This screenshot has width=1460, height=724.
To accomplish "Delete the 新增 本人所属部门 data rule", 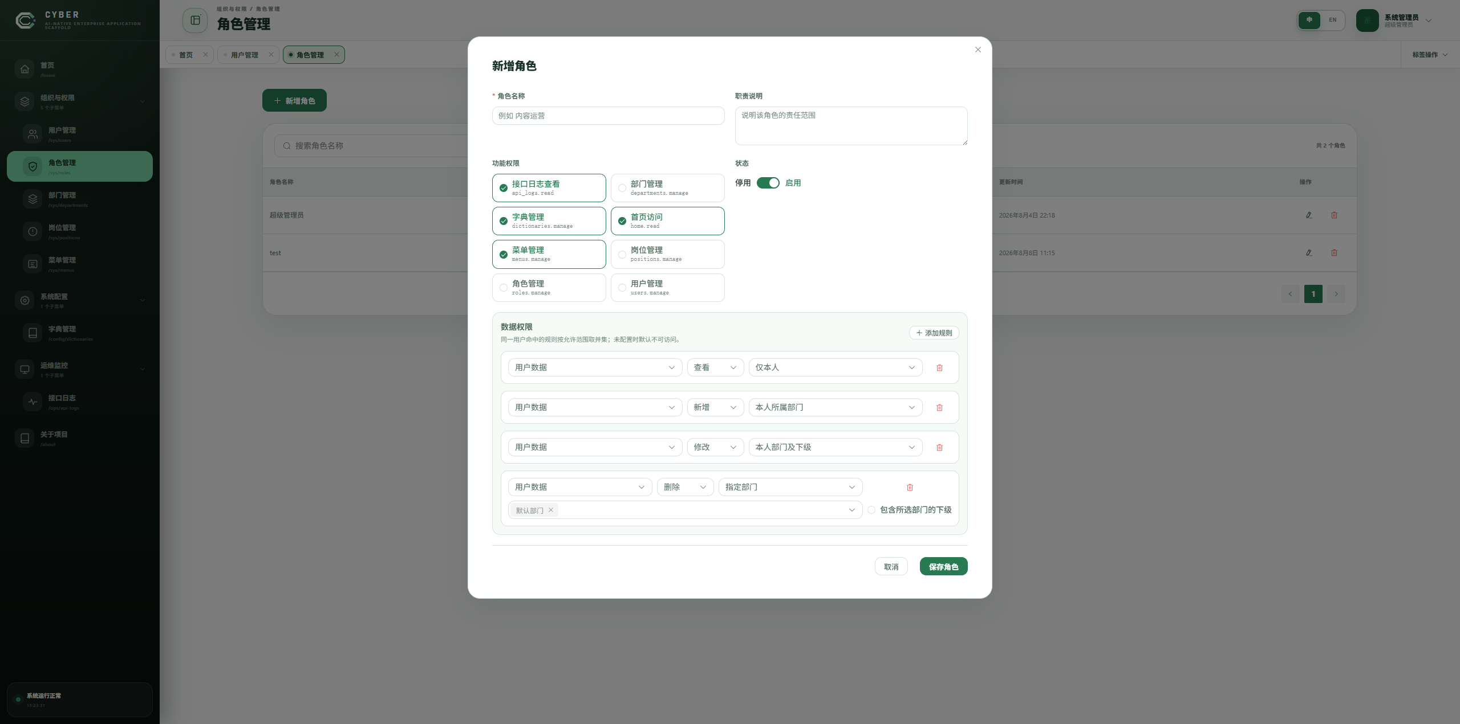I will [x=939, y=407].
